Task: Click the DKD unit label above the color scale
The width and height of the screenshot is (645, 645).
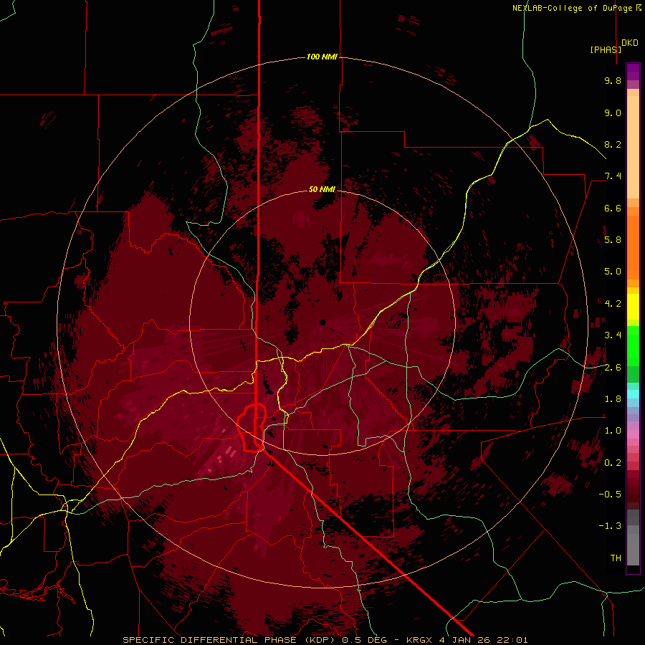Action: pos(630,43)
